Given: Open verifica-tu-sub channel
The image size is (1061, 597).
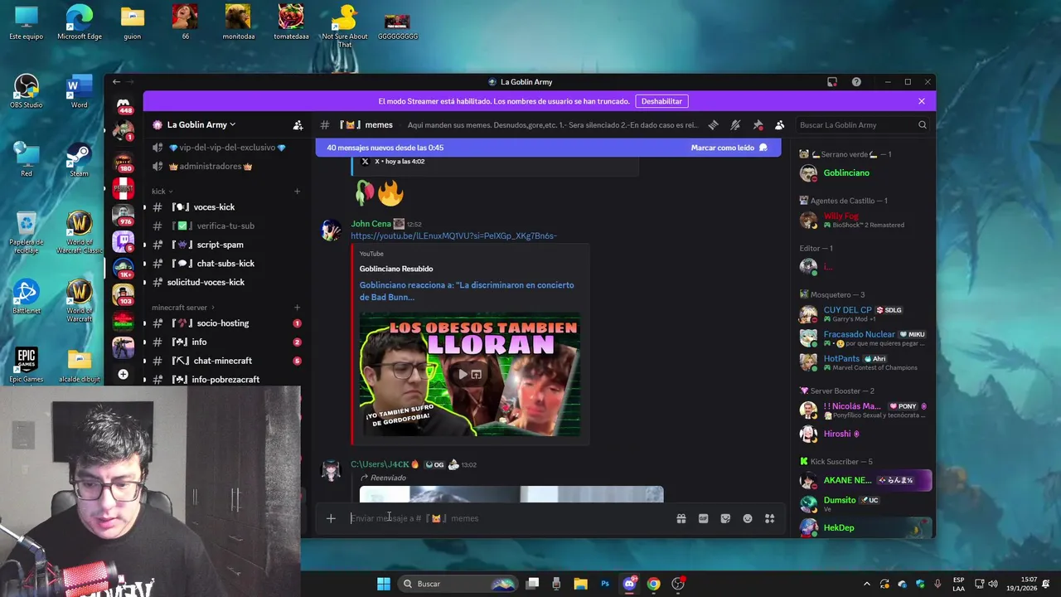Looking at the screenshot, I should (x=225, y=226).
